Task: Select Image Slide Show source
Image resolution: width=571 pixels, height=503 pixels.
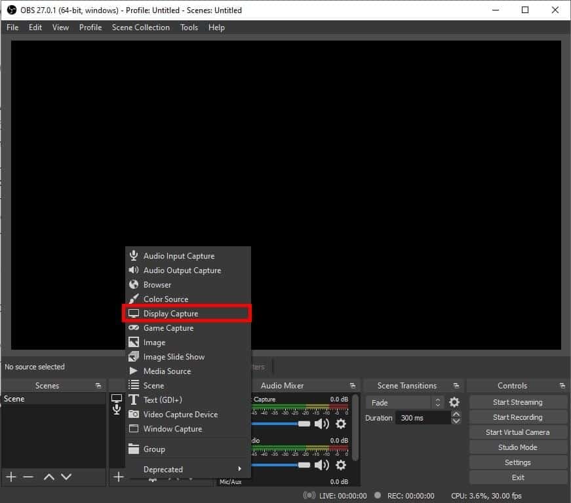Action: pos(188,357)
